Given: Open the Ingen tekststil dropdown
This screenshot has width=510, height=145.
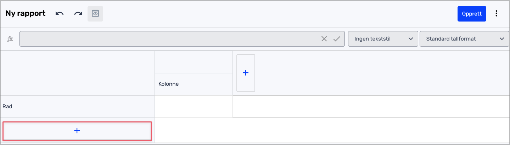Looking at the screenshot, I should coord(383,39).
